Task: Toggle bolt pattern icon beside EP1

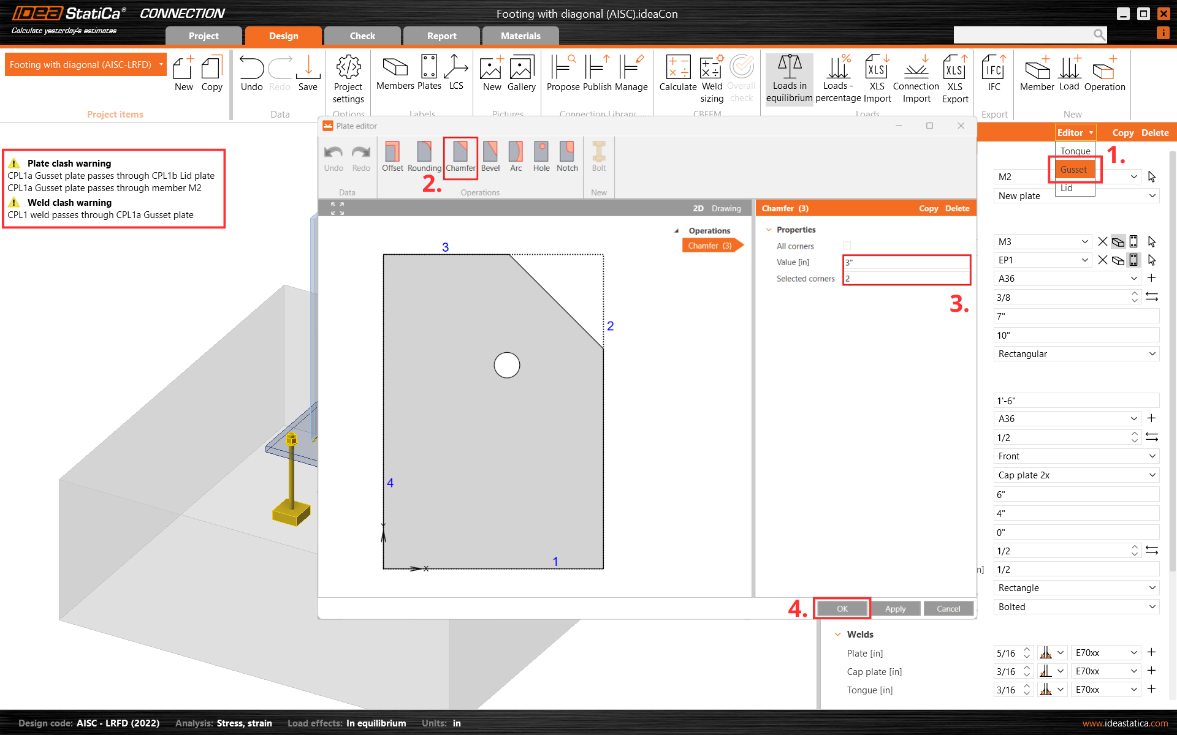Action: pos(1134,260)
